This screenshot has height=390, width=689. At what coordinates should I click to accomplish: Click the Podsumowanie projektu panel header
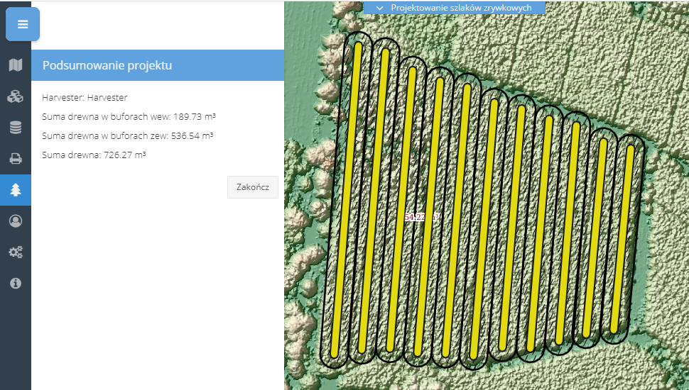tap(158, 65)
